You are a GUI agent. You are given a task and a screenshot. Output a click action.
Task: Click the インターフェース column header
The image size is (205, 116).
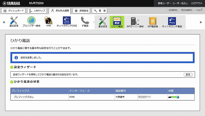point(91,91)
